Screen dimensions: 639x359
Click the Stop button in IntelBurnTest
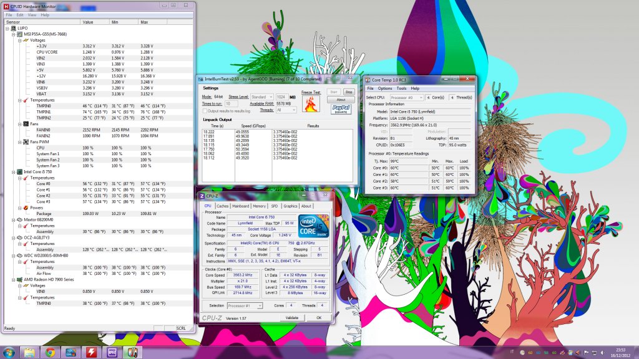[x=348, y=92]
